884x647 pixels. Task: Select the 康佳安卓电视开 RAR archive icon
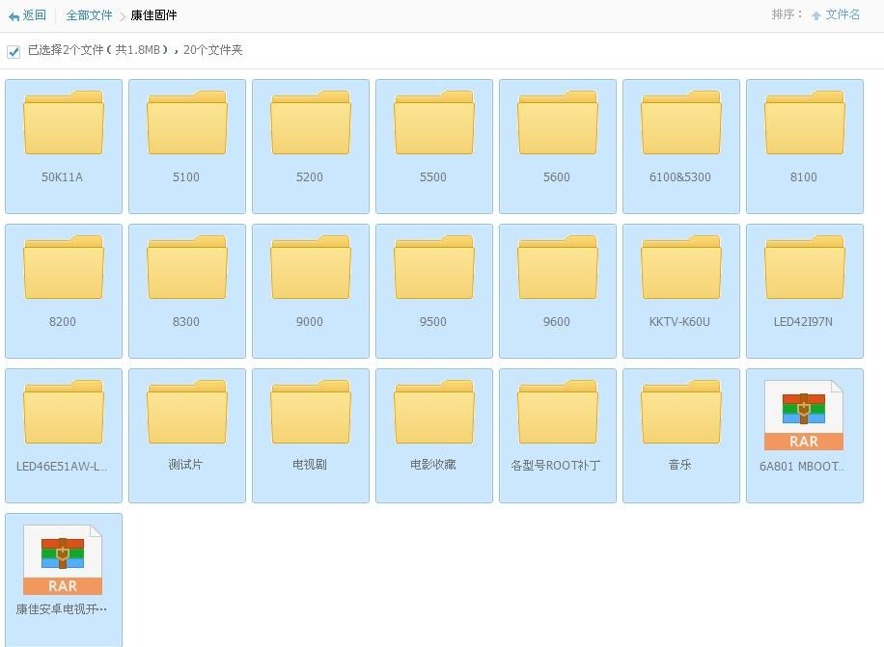tap(63, 559)
